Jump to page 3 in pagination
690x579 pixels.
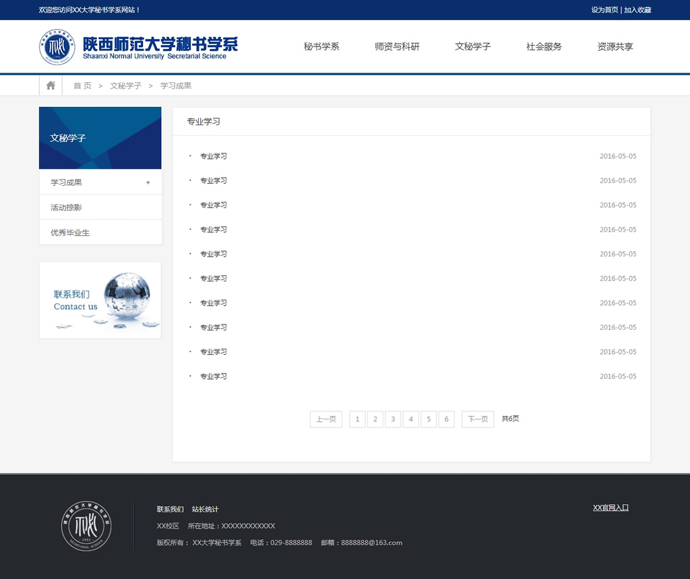click(393, 419)
